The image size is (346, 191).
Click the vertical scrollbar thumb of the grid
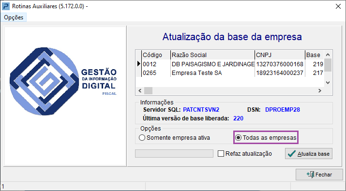pos(328,65)
